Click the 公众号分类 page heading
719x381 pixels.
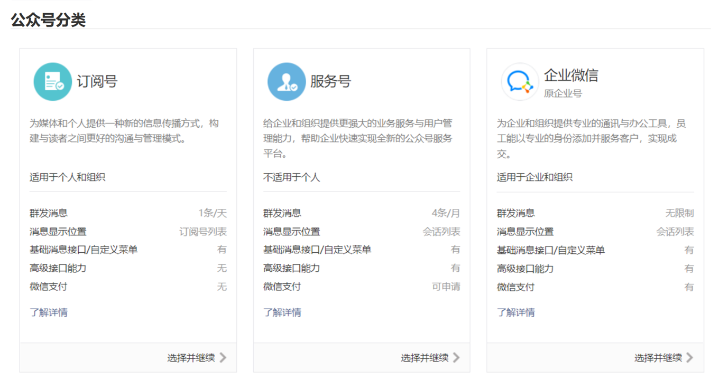click(x=48, y=20)
